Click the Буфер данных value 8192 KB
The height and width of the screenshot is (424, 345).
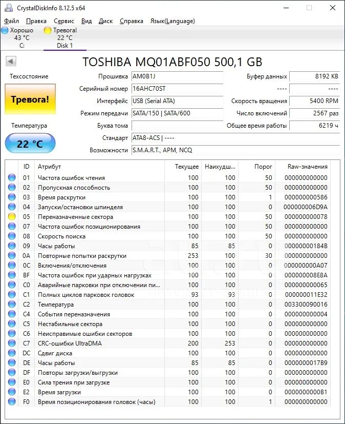(314, 76)
